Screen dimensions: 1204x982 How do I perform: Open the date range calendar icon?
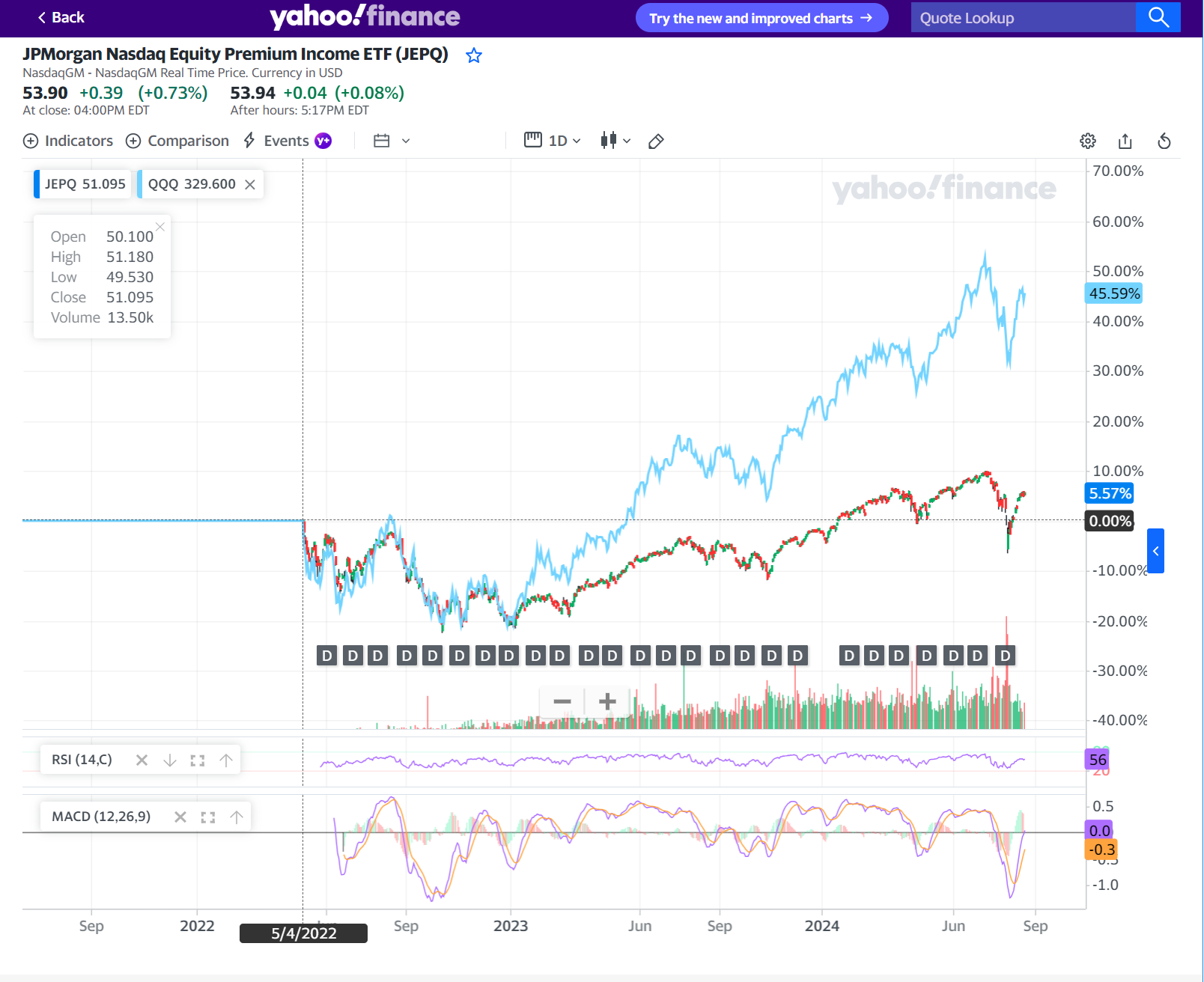382,141
